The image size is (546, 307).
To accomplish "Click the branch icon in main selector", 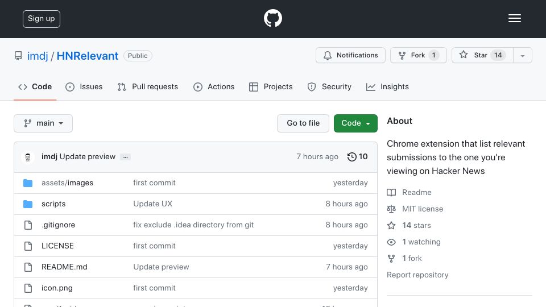I will pyautogui.click(x=27, y=123).
